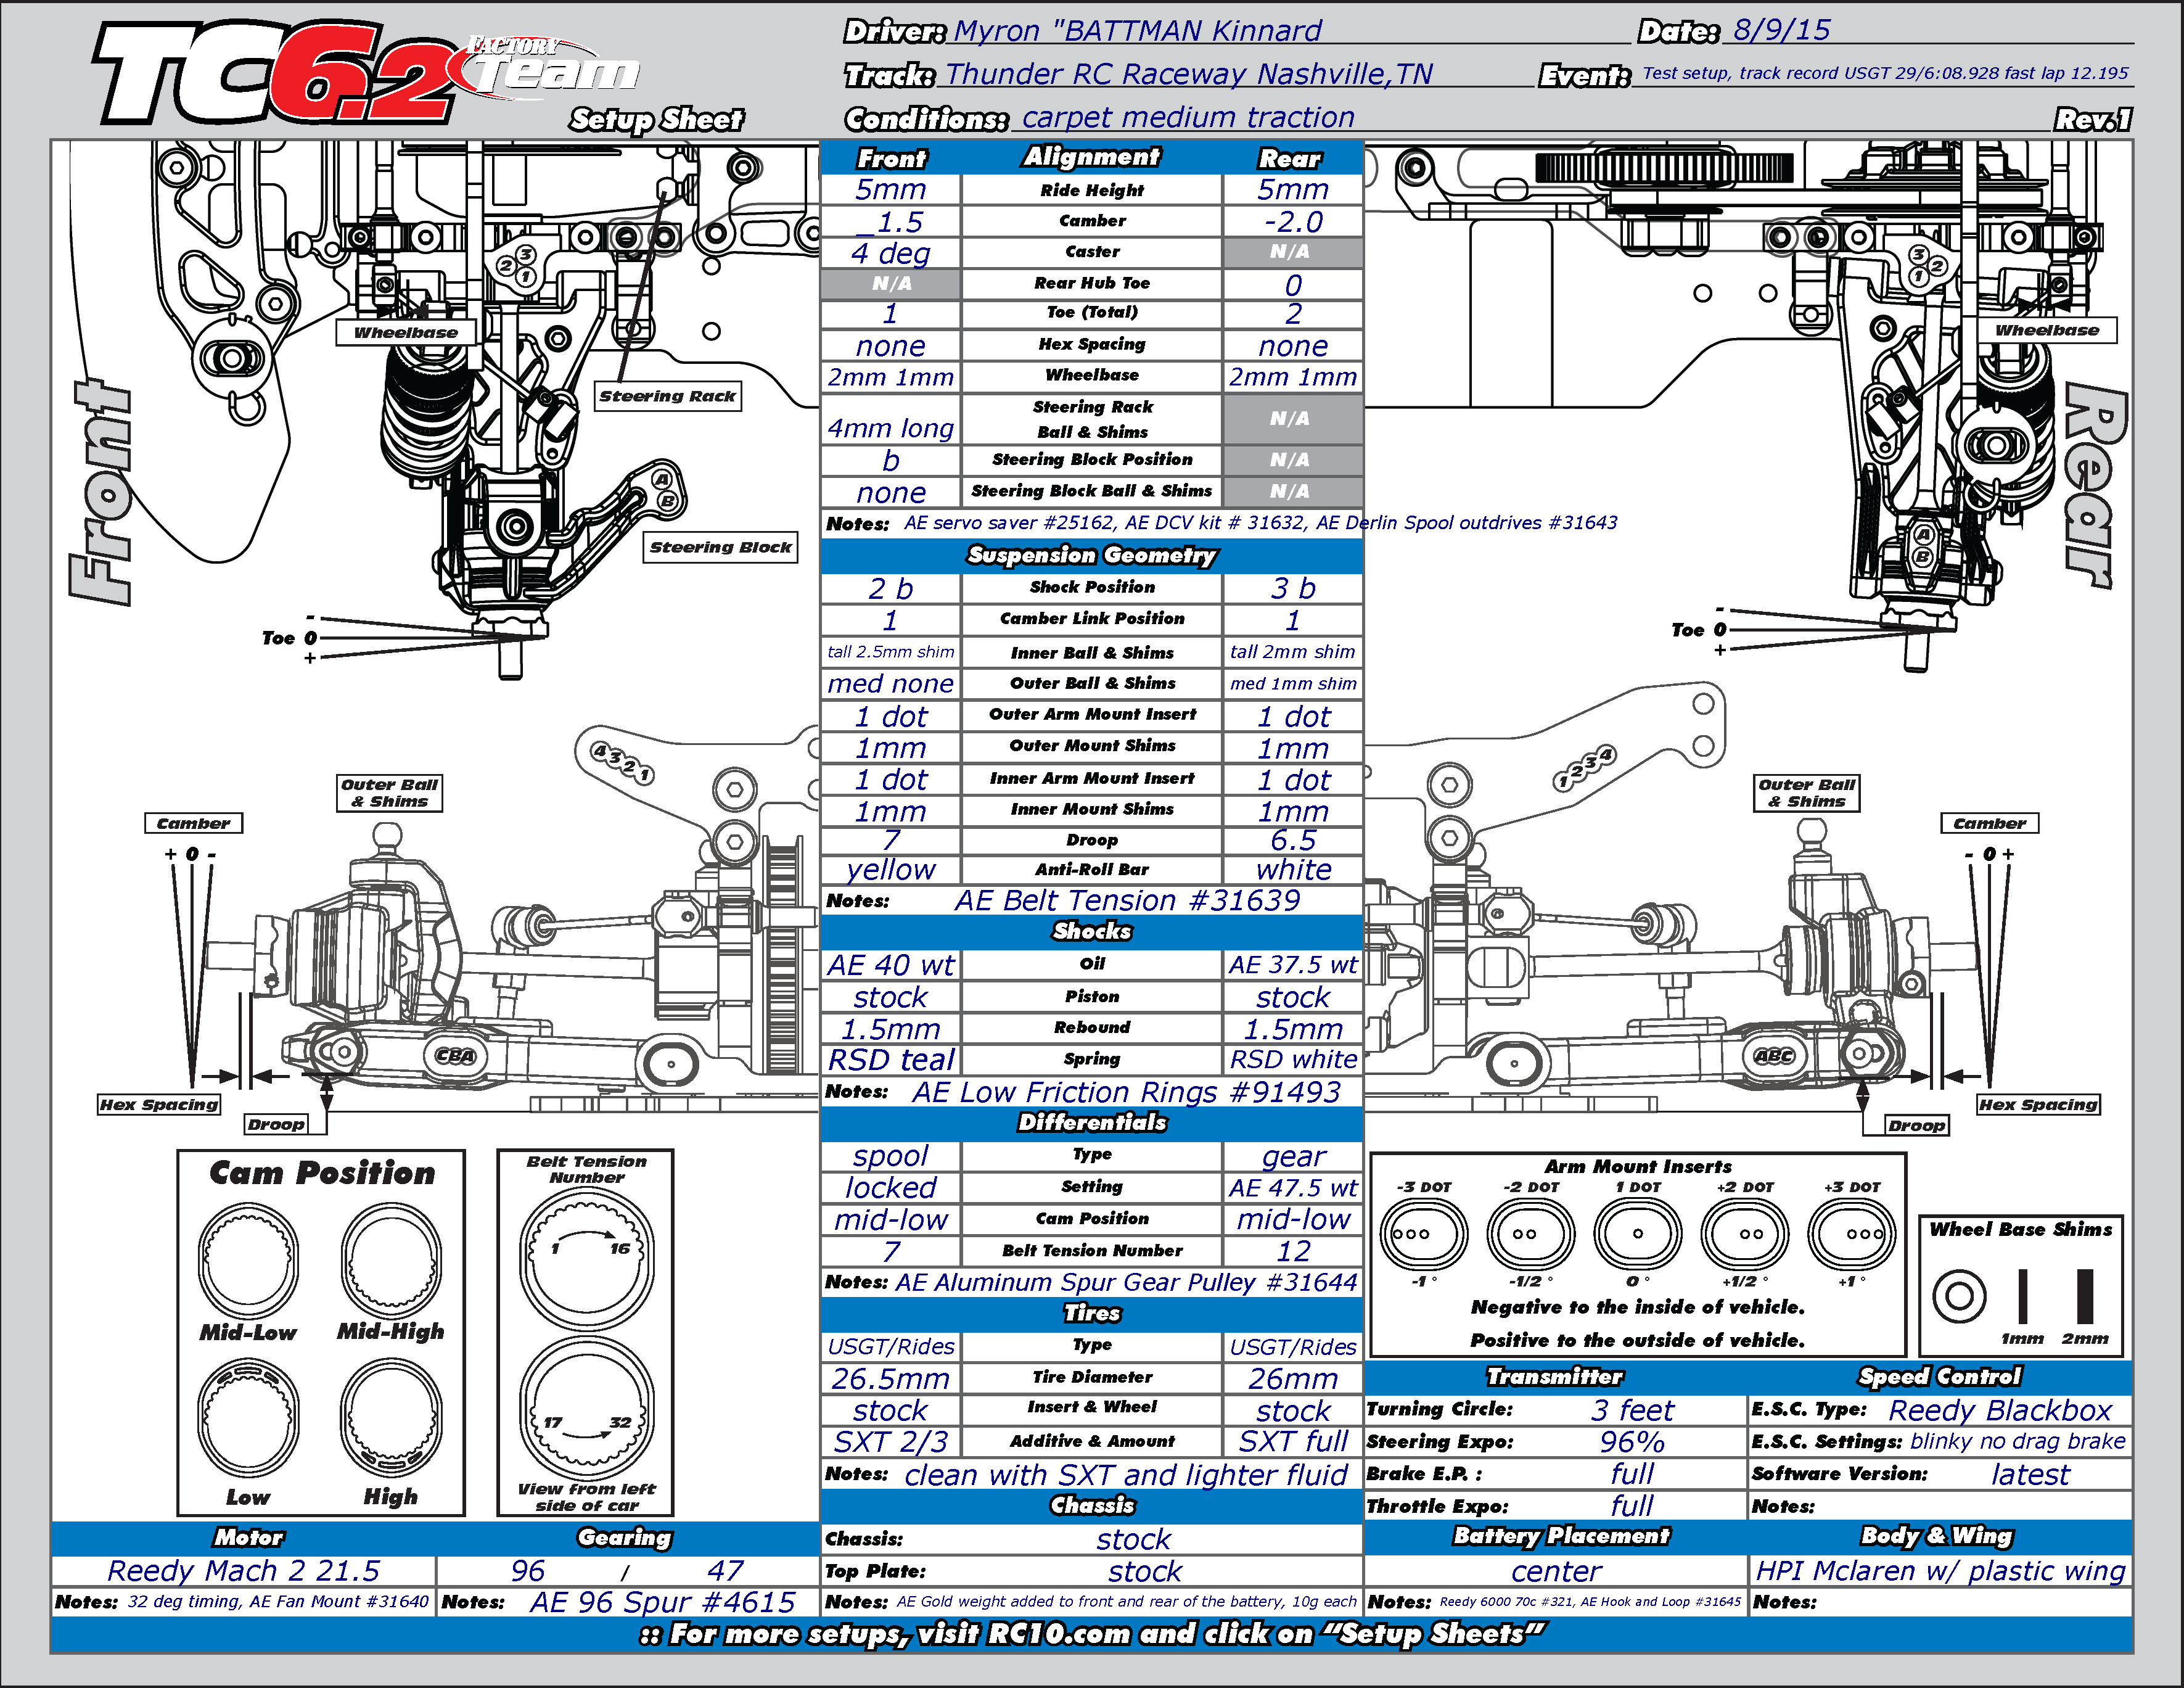Click the rear Belt Tension Number 12
Viewport: 2184px width, 1688px height.
[x=1293, y=1251]
